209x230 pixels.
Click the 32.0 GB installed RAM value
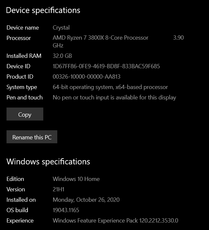62,56
